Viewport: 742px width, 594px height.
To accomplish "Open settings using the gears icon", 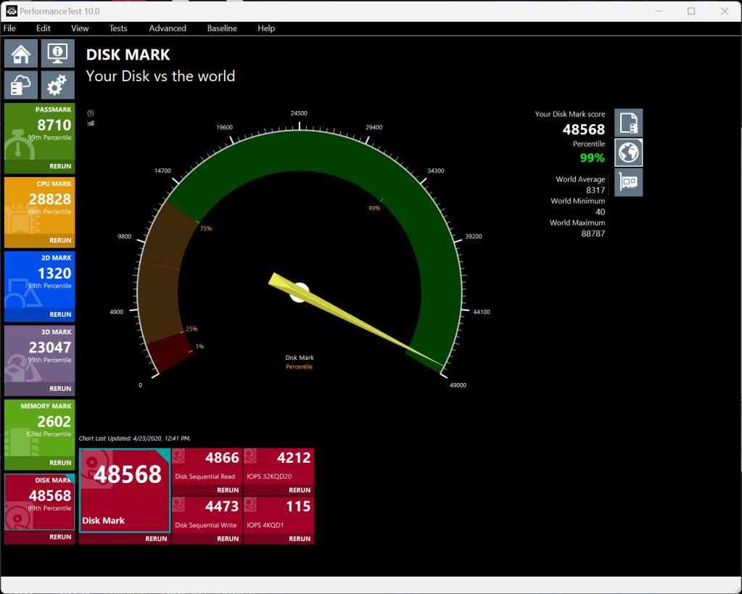I will [57, 85].
